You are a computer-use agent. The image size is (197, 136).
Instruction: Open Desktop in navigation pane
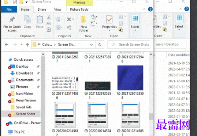coord(22,67)
